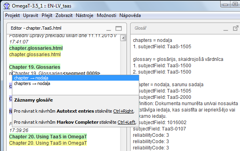The width and height of the screenshot is (240, 151).
Task: Click the active segment marker 'segment 0009'
Action: click(x=81, y=73)
